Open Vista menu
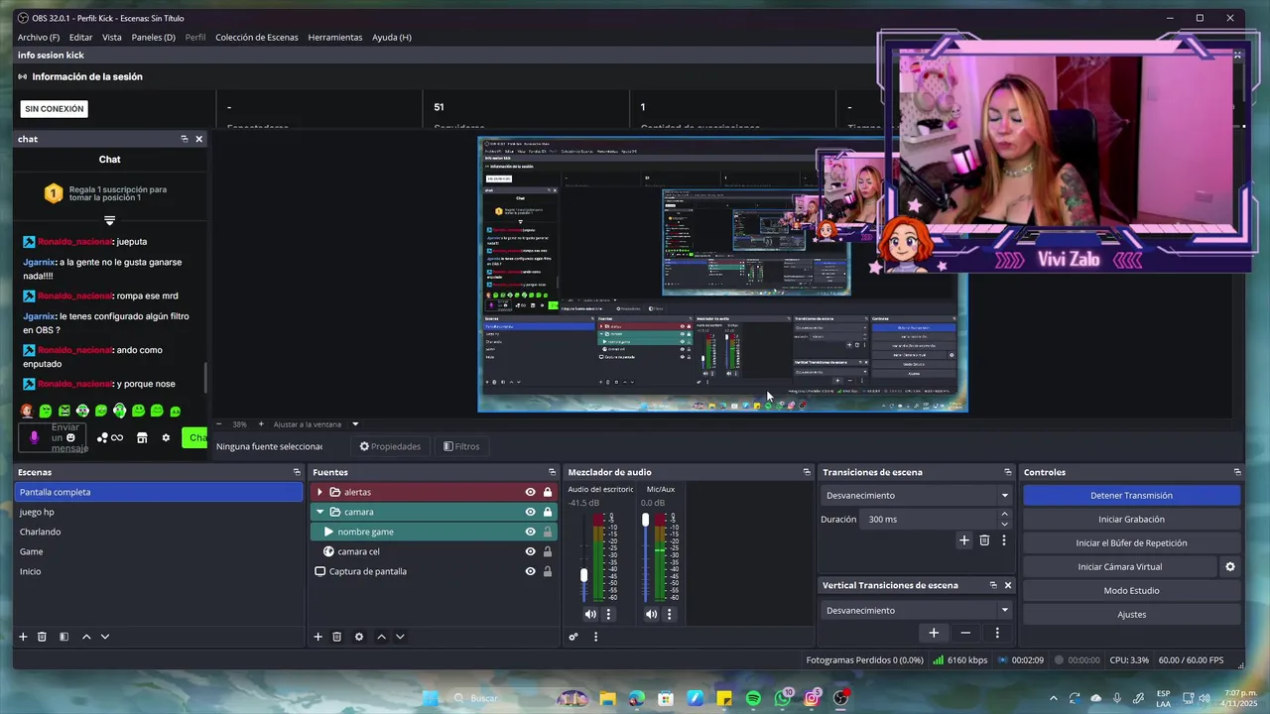This screenshot has height=714, width=1270. coord(112,38)
